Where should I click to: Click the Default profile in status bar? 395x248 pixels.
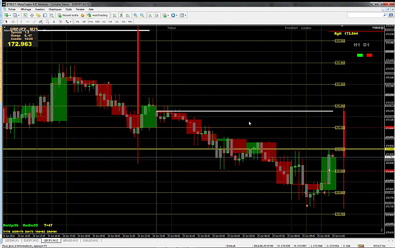[x=231, y=245]
